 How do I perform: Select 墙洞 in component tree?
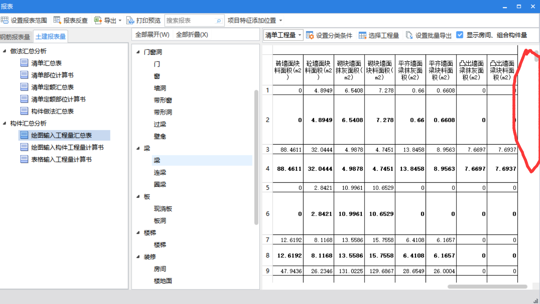point(160,88)
